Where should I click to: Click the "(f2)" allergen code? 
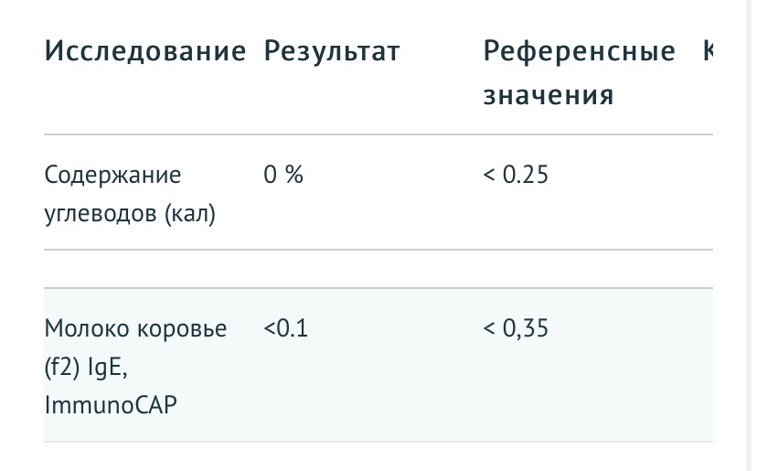coord(62,367)
